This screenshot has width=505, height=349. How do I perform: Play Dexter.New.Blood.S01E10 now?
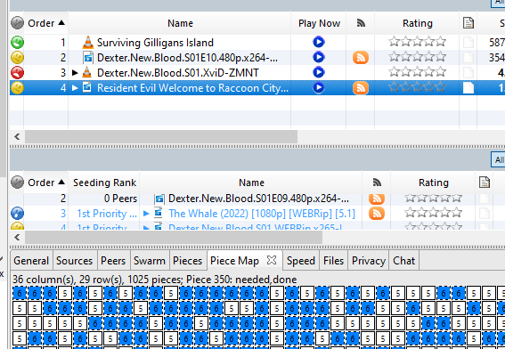(x=319, y=57)
